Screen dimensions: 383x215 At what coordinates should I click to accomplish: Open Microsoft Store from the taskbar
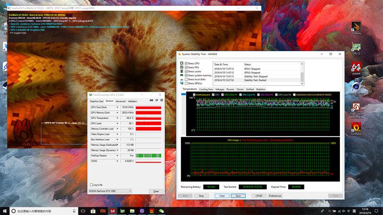click(93, 211)
